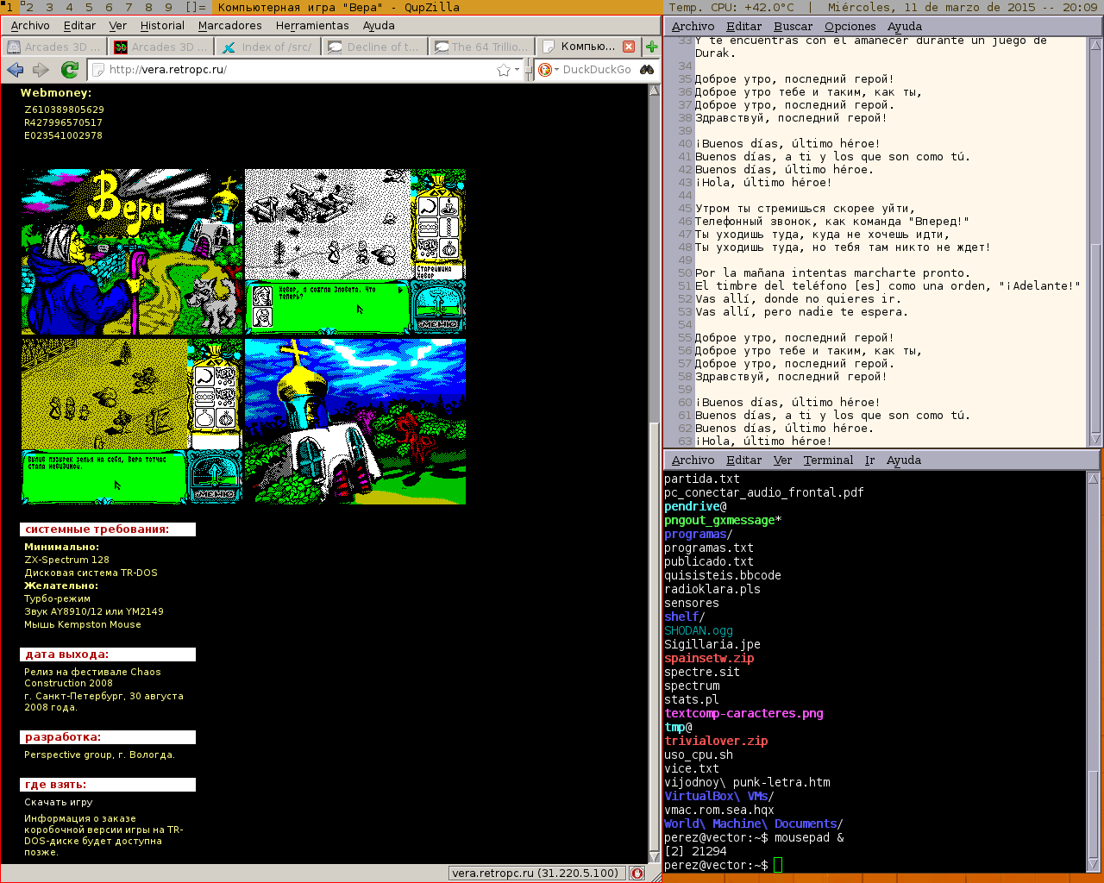Click SHODAN.ogg in the terminal listing
Image resolution: width=1104 pixels, height=883 pixels.
[699, 630]
